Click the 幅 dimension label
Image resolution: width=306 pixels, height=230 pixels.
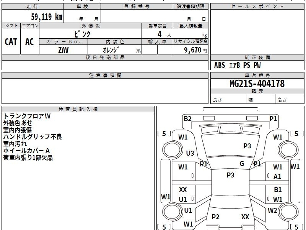251,100
